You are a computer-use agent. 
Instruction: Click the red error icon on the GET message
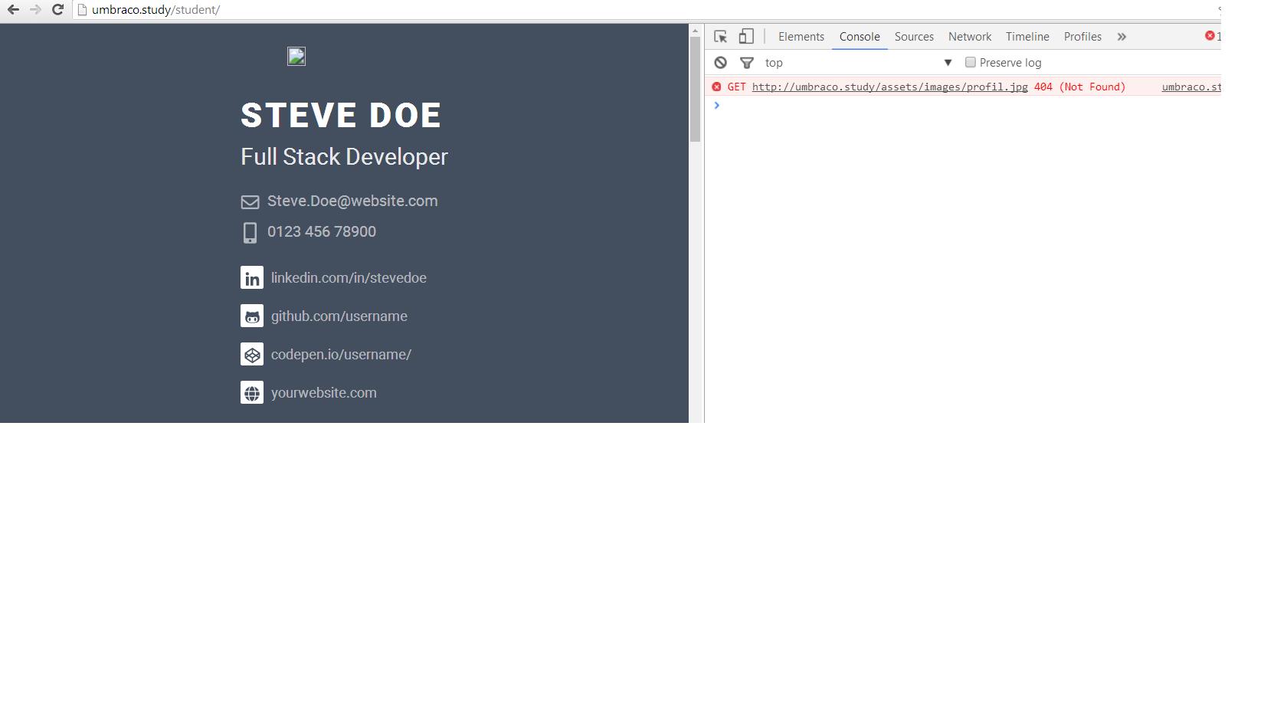(716, 87)
